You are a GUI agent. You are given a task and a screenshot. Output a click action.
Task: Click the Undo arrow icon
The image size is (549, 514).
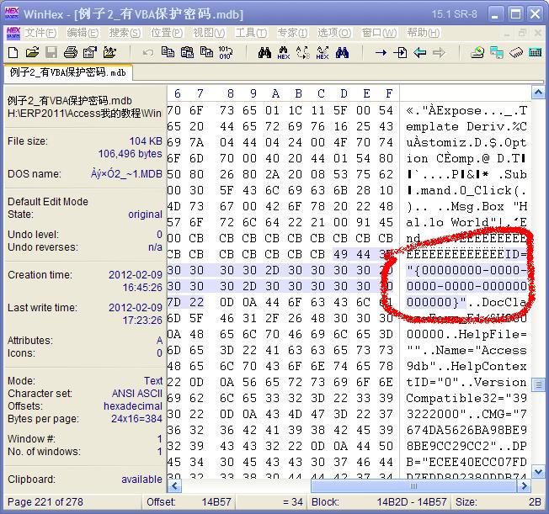[148, 53]
